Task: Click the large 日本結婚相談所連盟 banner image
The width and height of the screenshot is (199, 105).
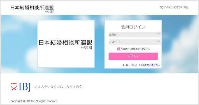Action: coord(66,44)
